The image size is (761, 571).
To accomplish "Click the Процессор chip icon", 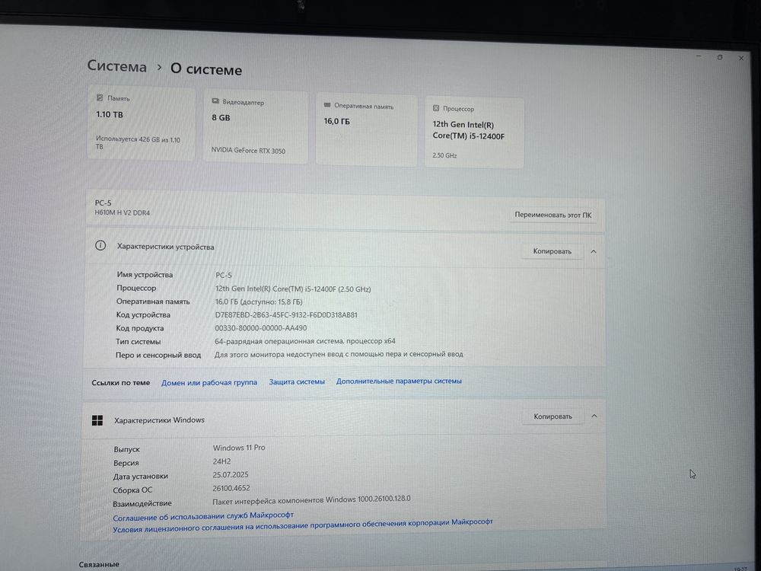I will click(x=436, y=108).
